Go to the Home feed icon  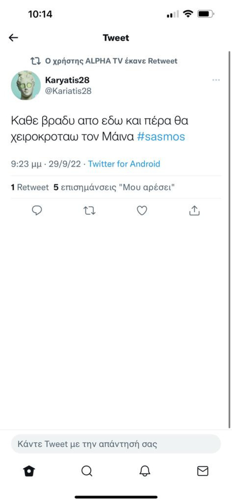pos(29,471)
